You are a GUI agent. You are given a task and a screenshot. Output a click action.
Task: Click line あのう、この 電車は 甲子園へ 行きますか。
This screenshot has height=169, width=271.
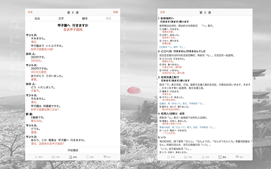(58, 140)
